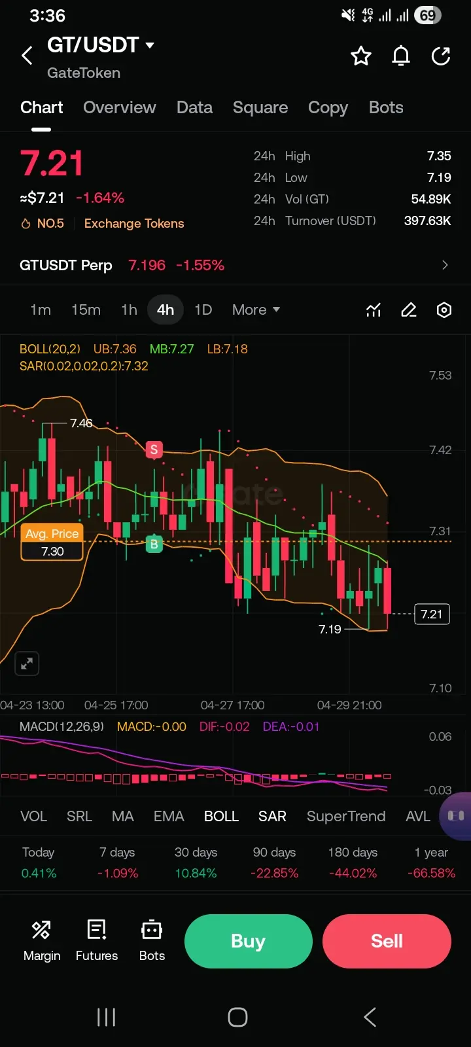This screenshot has width=471, height=1047.
Task: Add GT/USDT to favorites with star icon
Action: click(361, 56)
